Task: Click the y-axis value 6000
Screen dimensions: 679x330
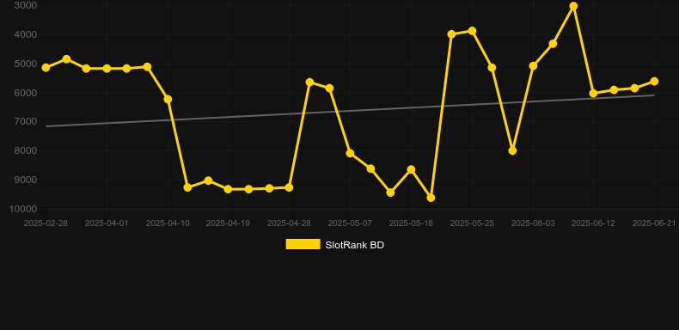Action: tap(26, 93)
